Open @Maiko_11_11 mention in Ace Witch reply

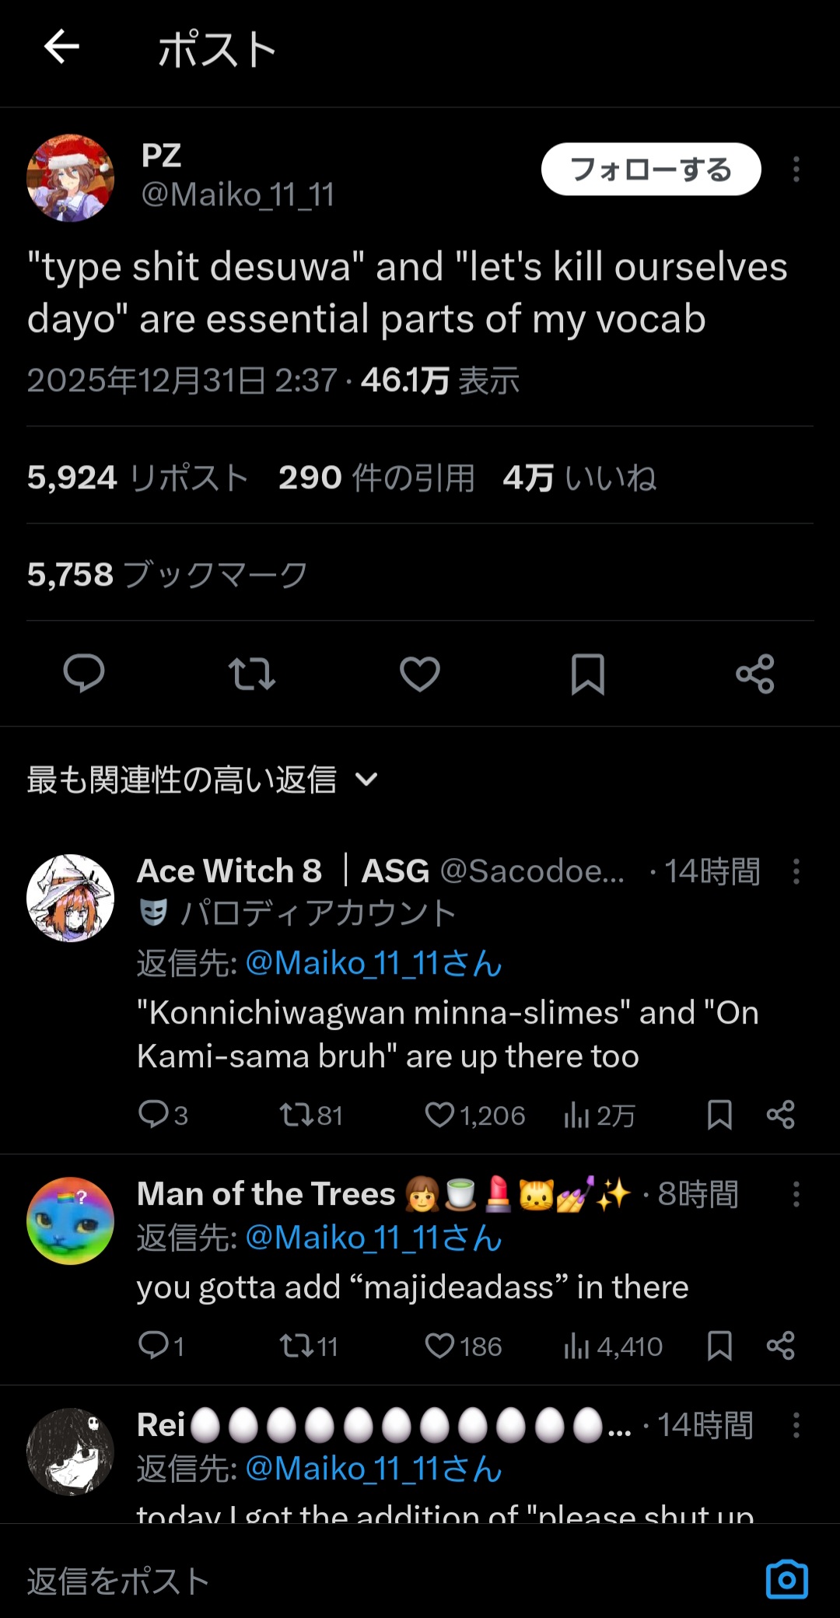[373, 964]
